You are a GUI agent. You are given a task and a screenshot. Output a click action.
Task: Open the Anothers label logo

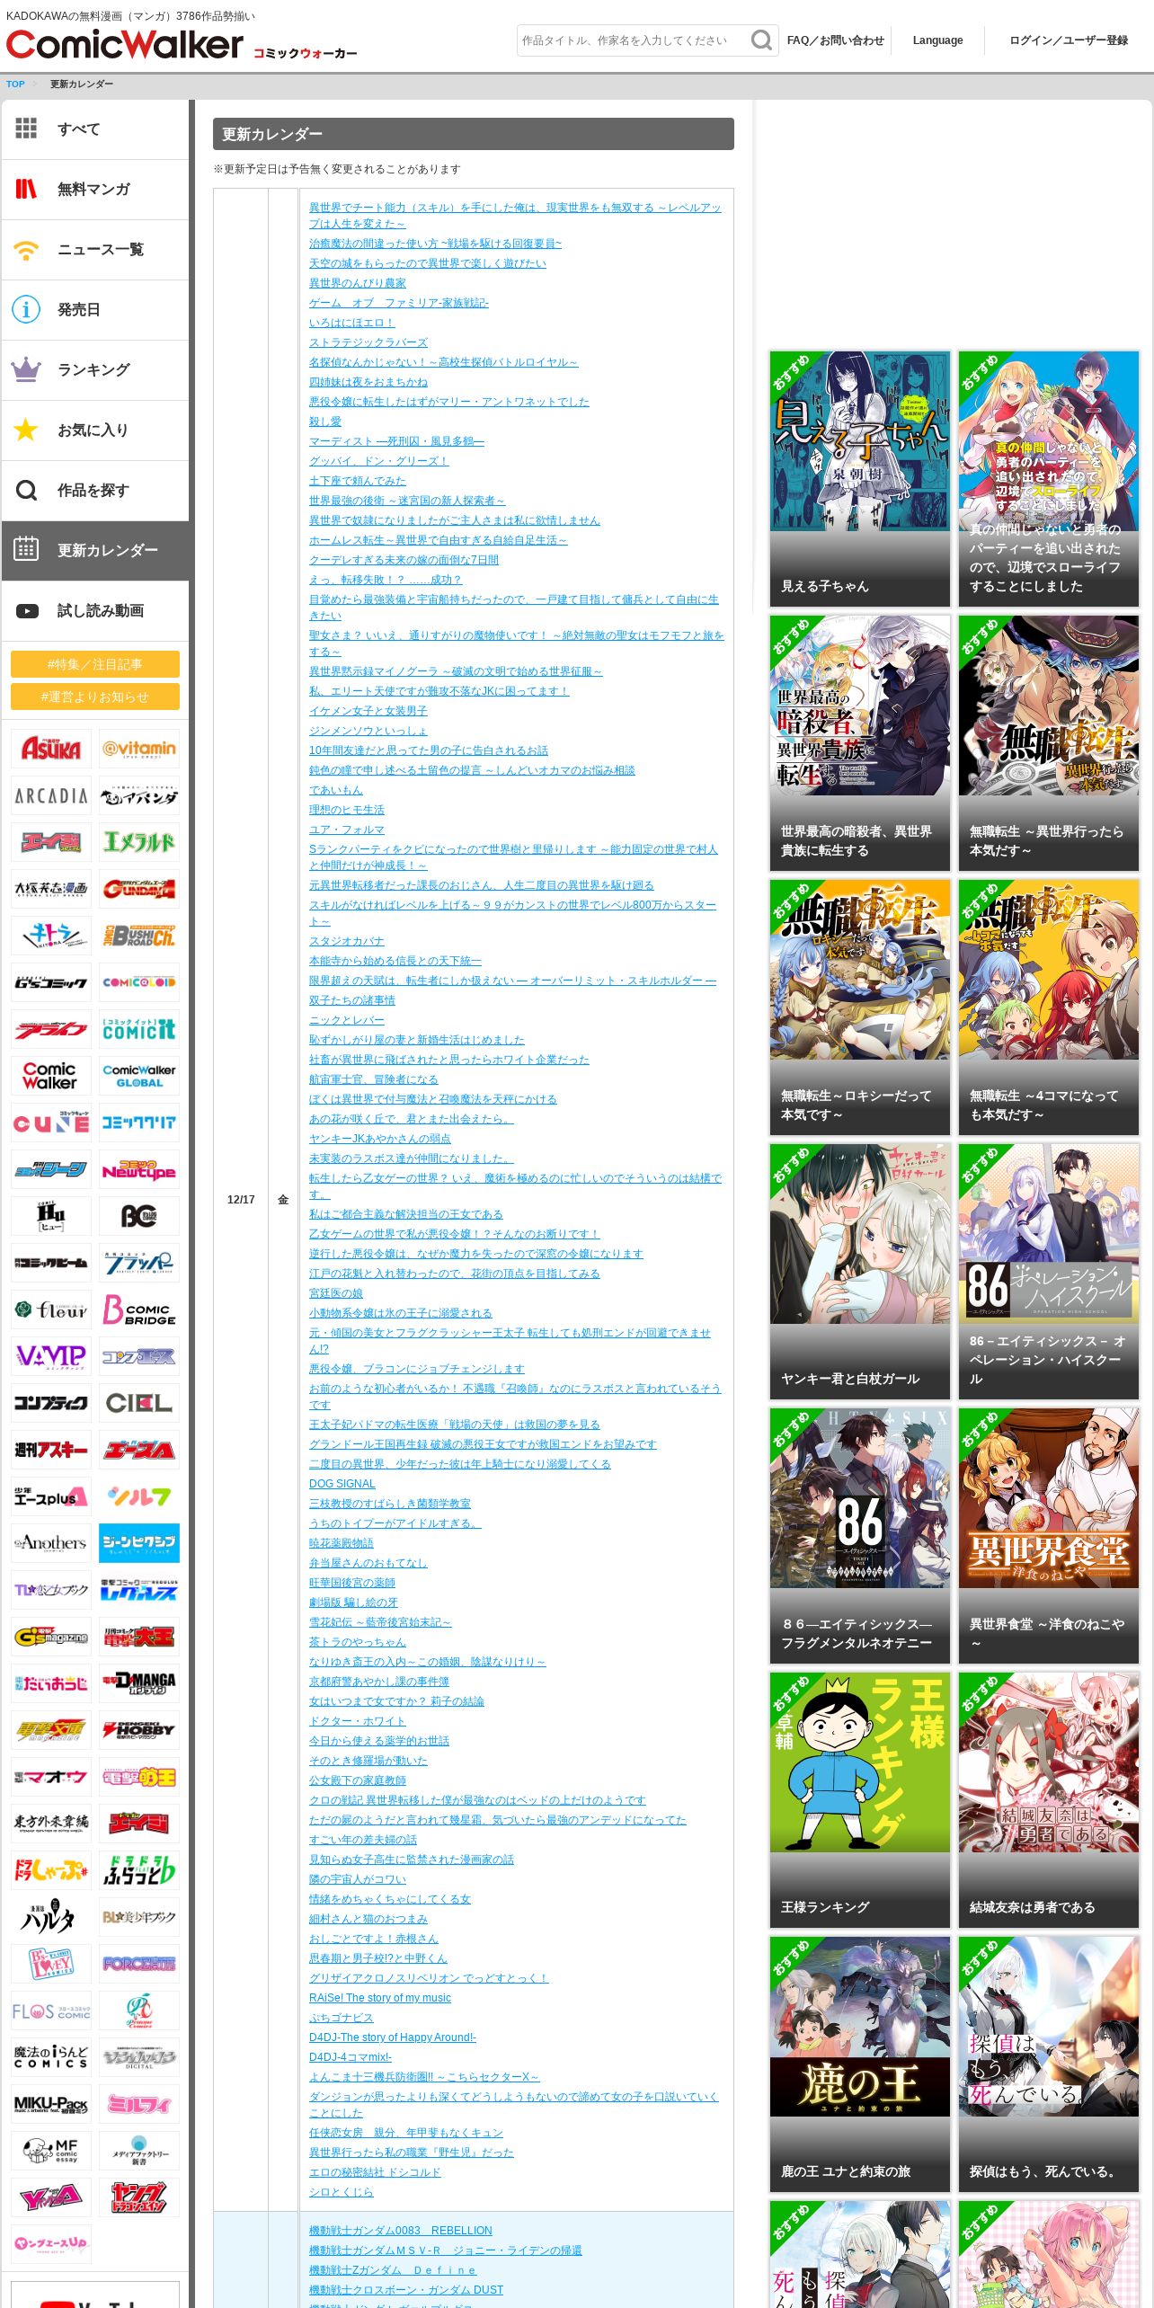click(x=51, y=1543)
